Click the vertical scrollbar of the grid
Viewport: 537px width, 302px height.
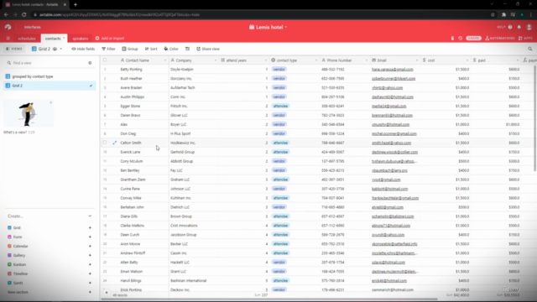click(535, 118)
